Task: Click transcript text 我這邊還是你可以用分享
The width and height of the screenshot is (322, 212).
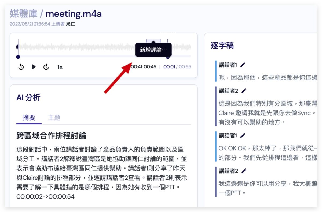Action: (x=268, y=188)
